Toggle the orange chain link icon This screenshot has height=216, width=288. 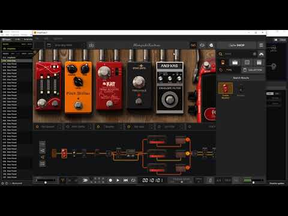click(x=193, y=45)
